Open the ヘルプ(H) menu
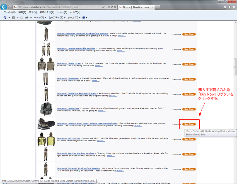Image resolution: width=237 pixels, height=184 pixels. pos(75,12)
